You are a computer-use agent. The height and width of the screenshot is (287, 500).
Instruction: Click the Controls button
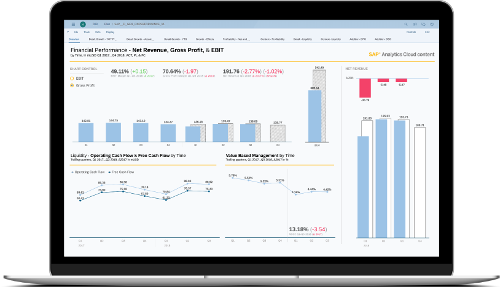click(x=411, y=32)
